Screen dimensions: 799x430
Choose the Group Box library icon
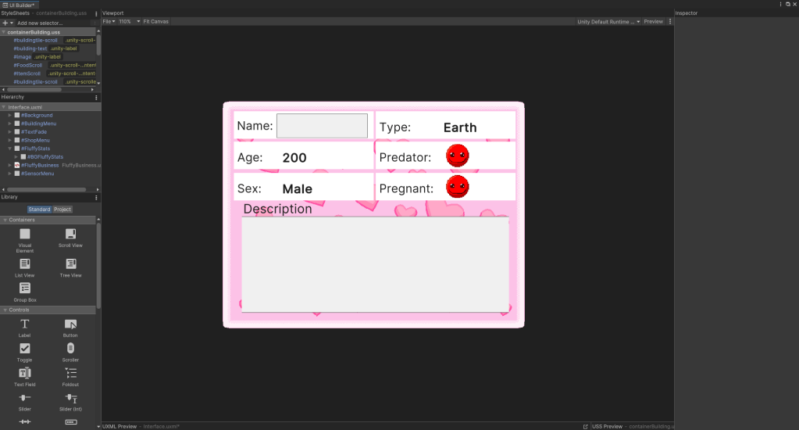pyautogui.click(x=24, y=288)
